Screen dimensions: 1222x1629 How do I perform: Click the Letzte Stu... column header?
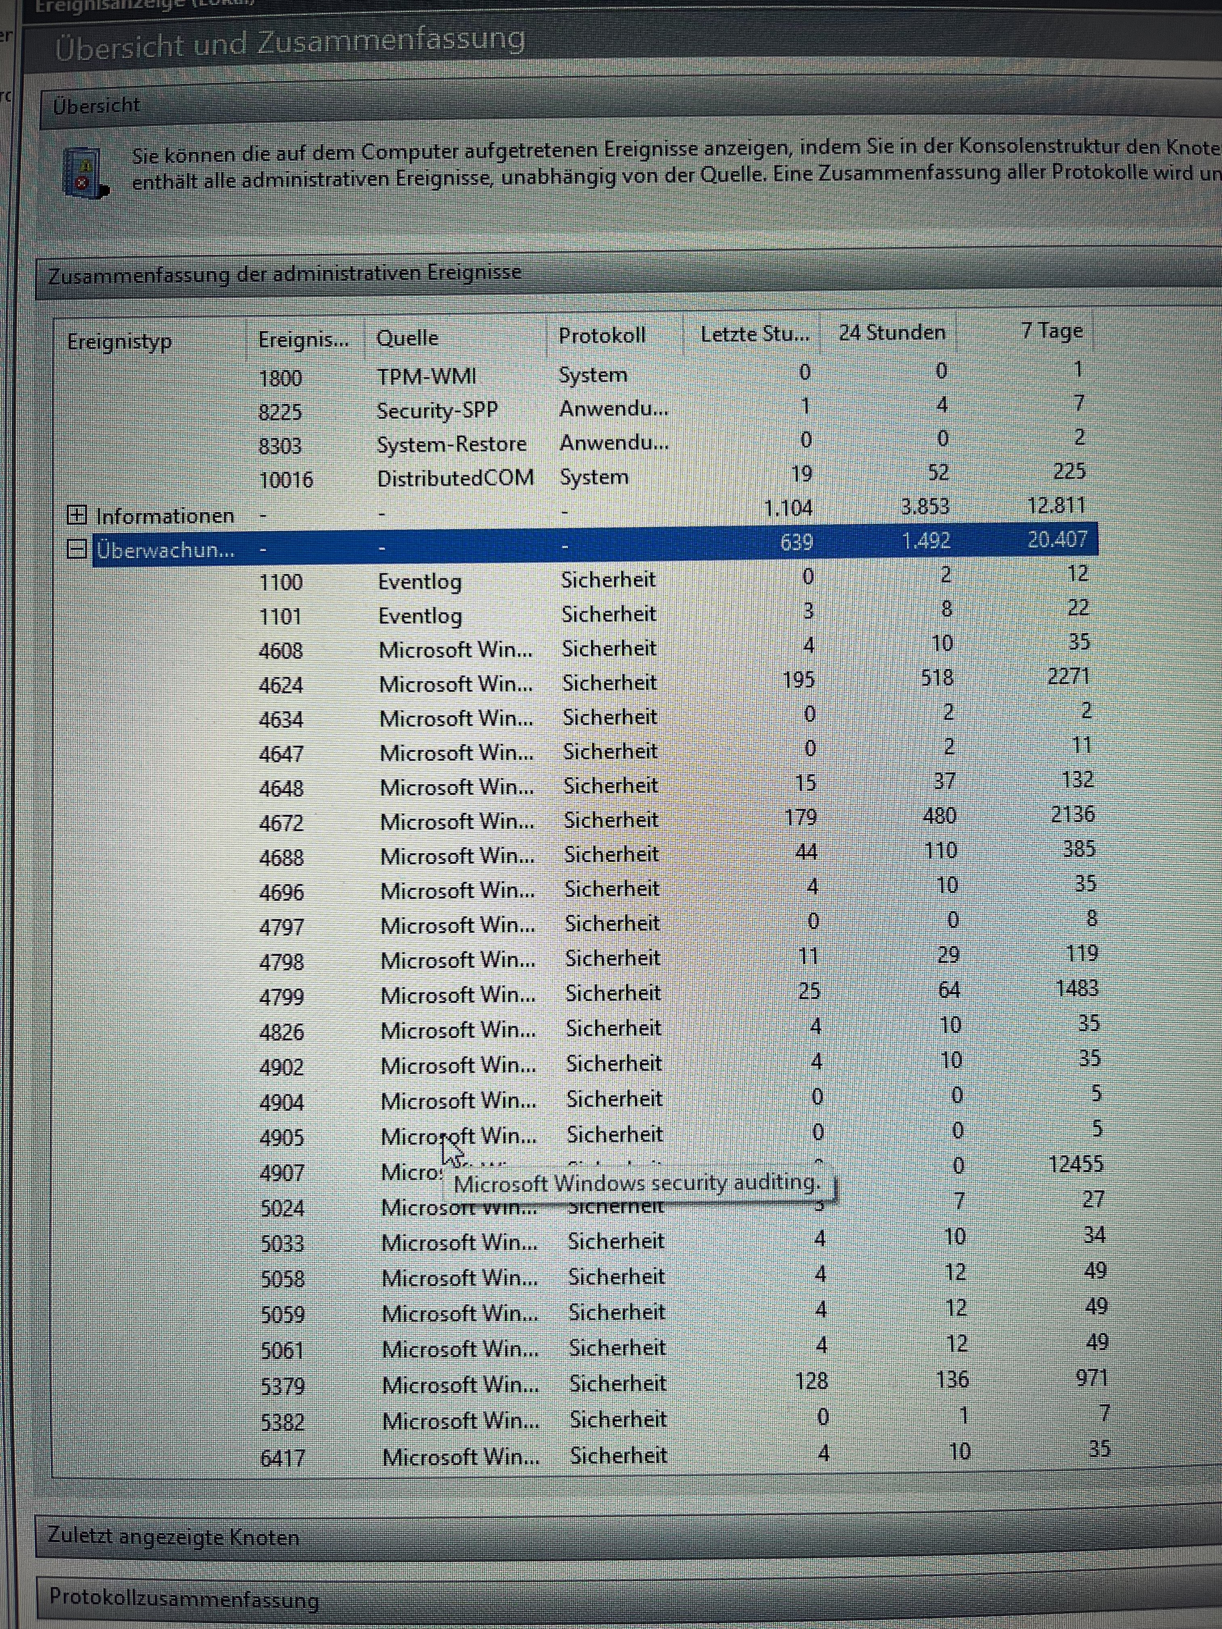coord(754,335)
